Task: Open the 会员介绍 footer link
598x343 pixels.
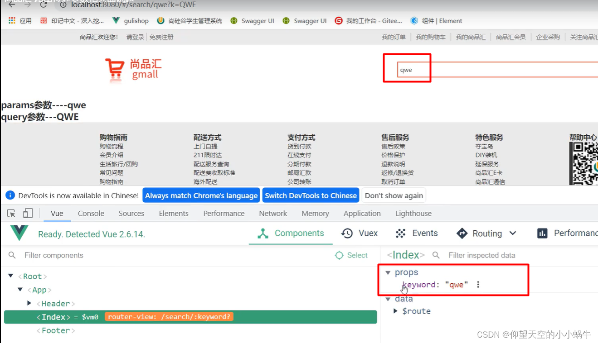Action: [x=112, y=155]
